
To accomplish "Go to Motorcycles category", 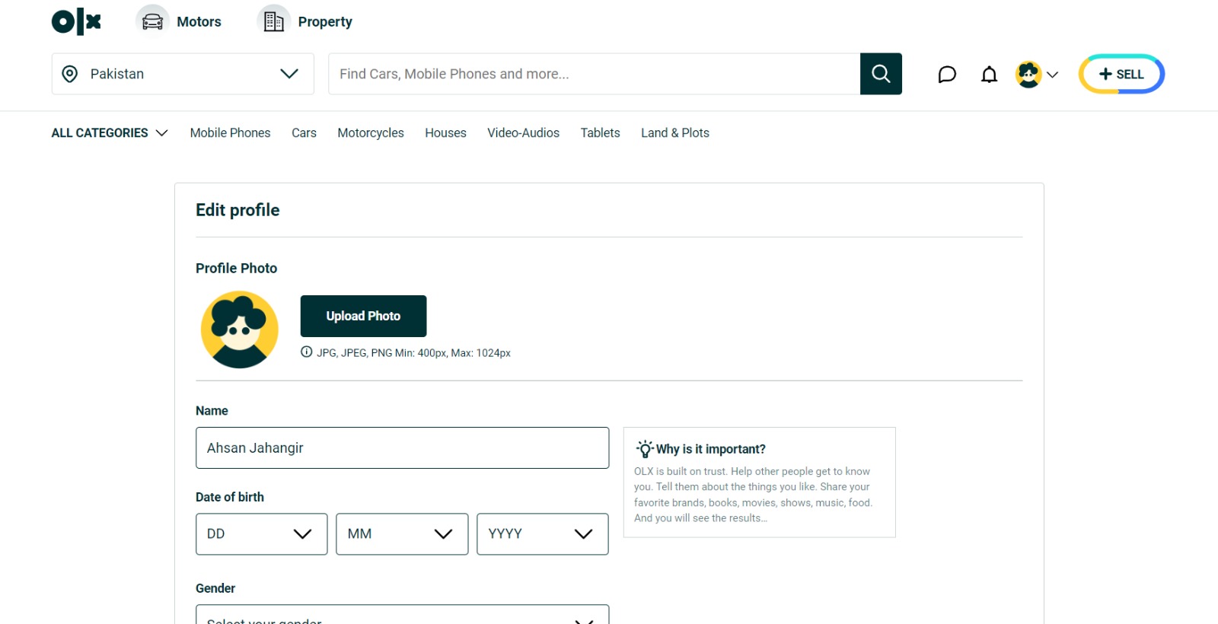I will click(x=371, y=133).
